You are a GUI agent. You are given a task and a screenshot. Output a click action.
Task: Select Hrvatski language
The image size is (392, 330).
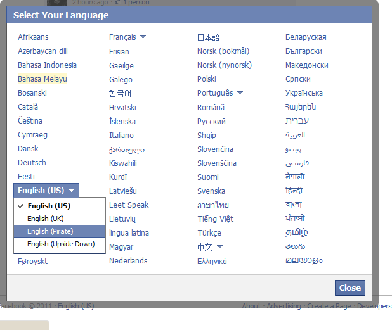[x=122, y=108]
